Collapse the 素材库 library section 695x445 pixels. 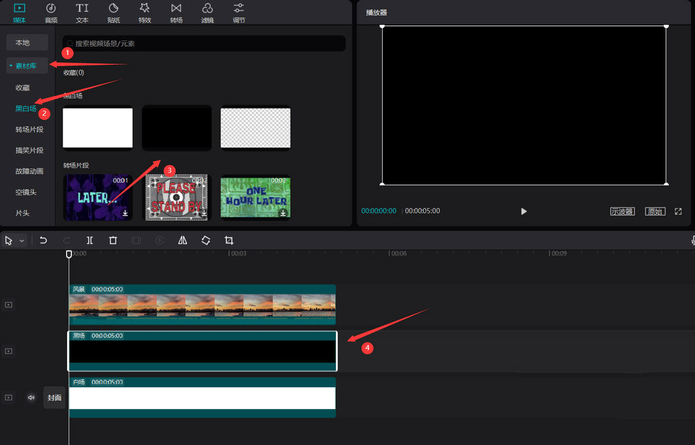click(11, 66)
